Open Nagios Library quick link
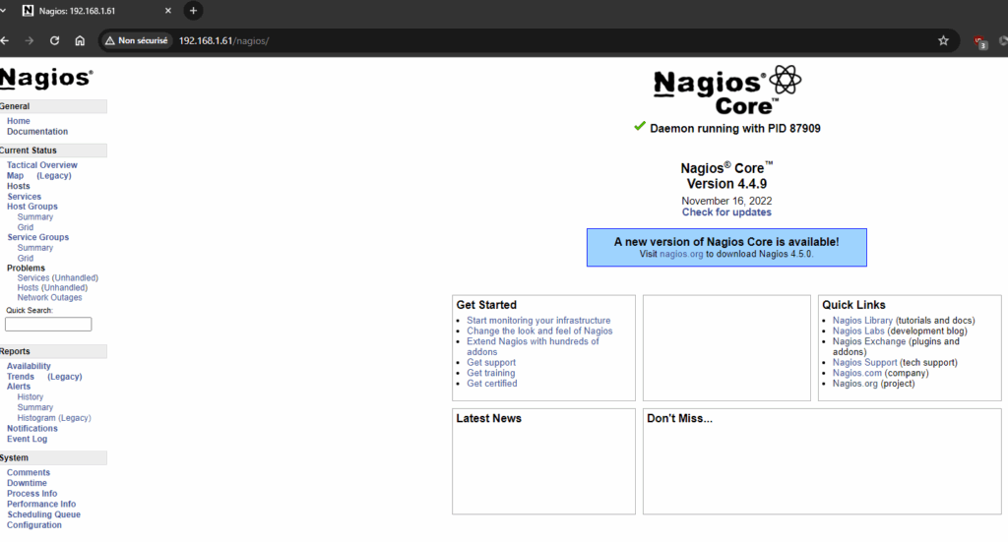Screen dimensions: 1008x542 point(862,321)
